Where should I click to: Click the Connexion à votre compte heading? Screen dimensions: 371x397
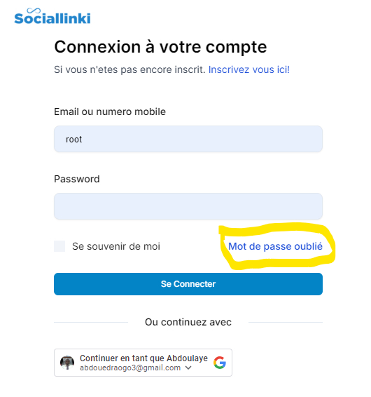pyautogui.click(x=160, y=47)
